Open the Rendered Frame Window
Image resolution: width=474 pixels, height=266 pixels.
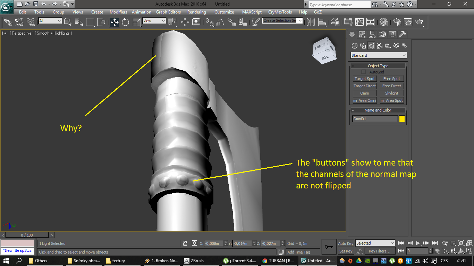(x=408, y=22)
